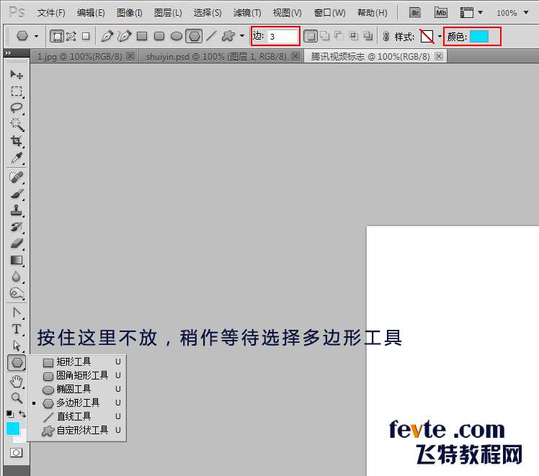Screen dimensions: 539x476
Task: Select the Eyedropper tool
Action: click(x=16, y=158)
